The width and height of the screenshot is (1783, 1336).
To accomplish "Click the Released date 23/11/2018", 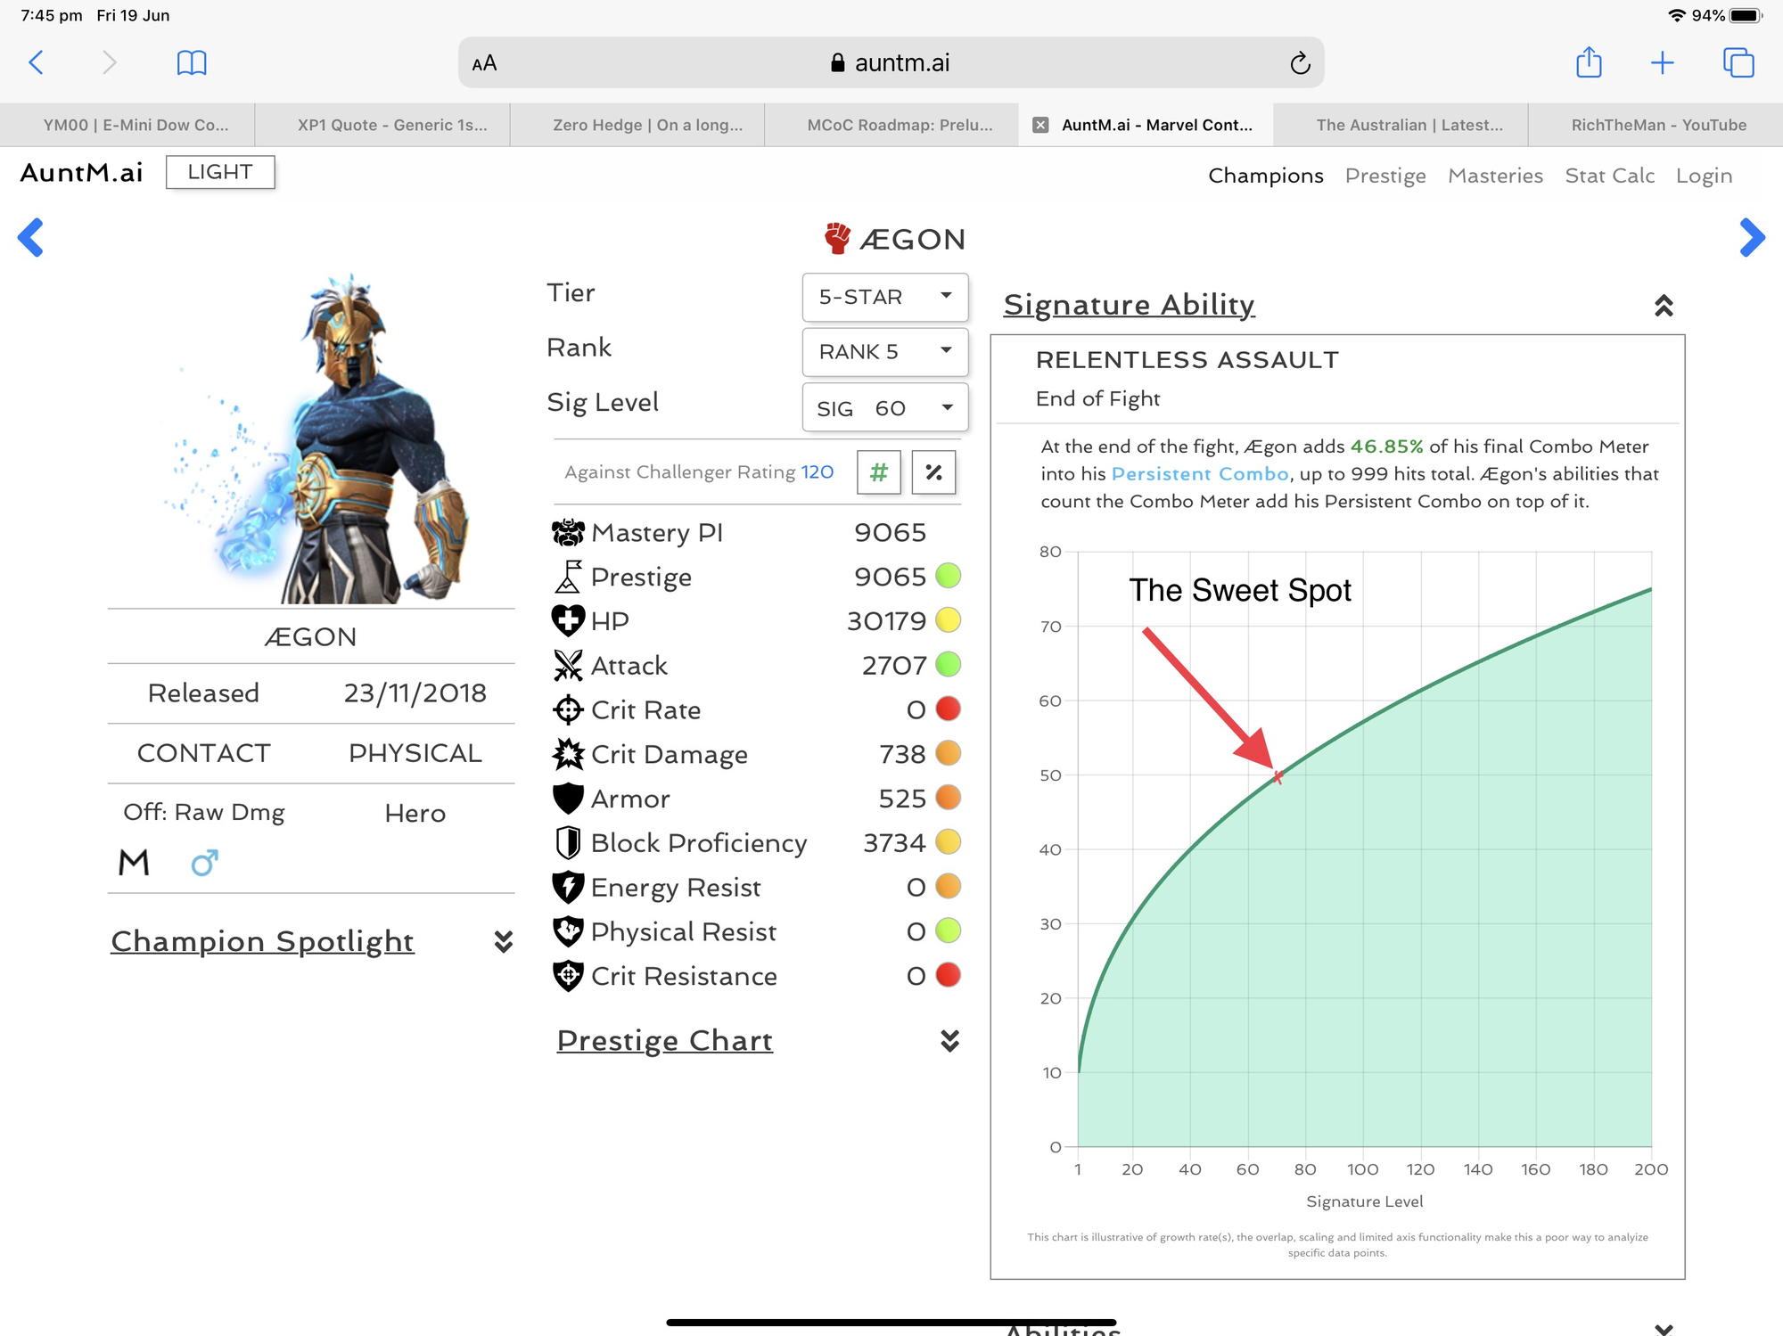I will coord(415,693).
